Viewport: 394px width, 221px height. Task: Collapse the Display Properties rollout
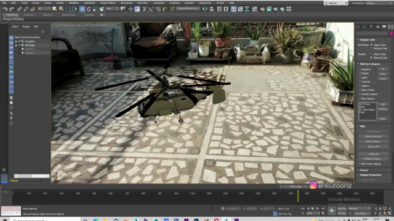pos(370,175)
